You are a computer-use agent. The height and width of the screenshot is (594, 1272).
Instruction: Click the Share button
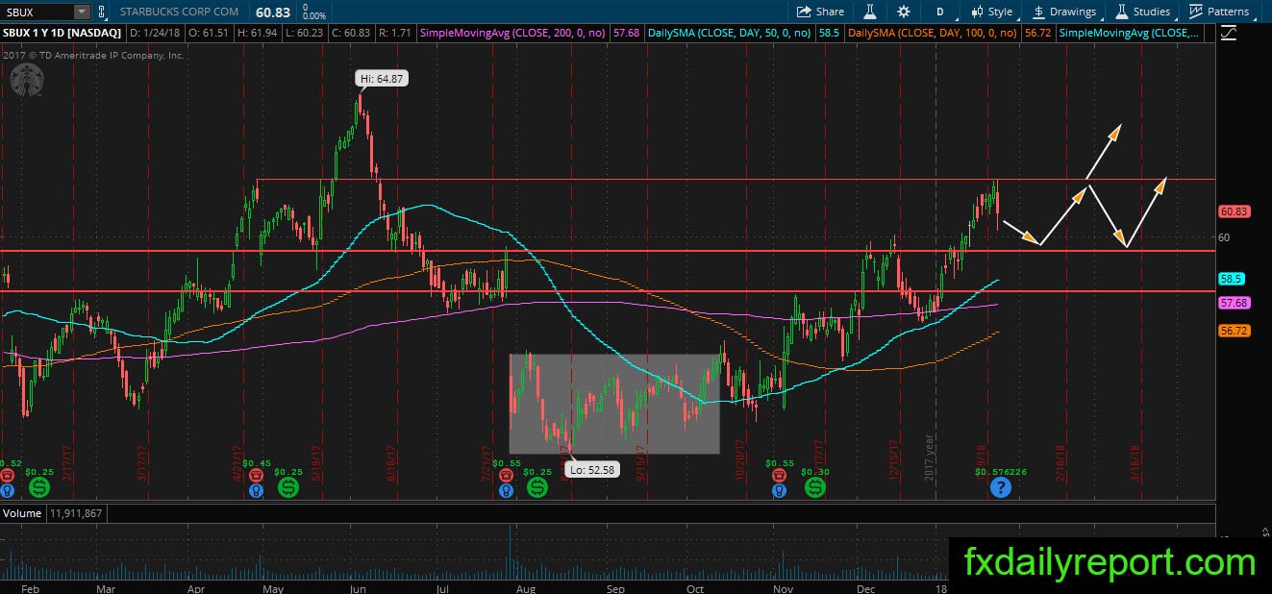pos(820,12)
